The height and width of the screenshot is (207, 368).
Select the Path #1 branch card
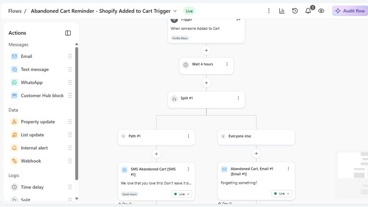tap(156, 137)
